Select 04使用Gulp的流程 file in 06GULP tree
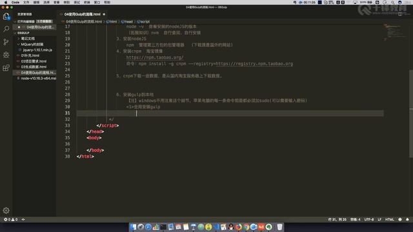 click(x=34, y=73)
